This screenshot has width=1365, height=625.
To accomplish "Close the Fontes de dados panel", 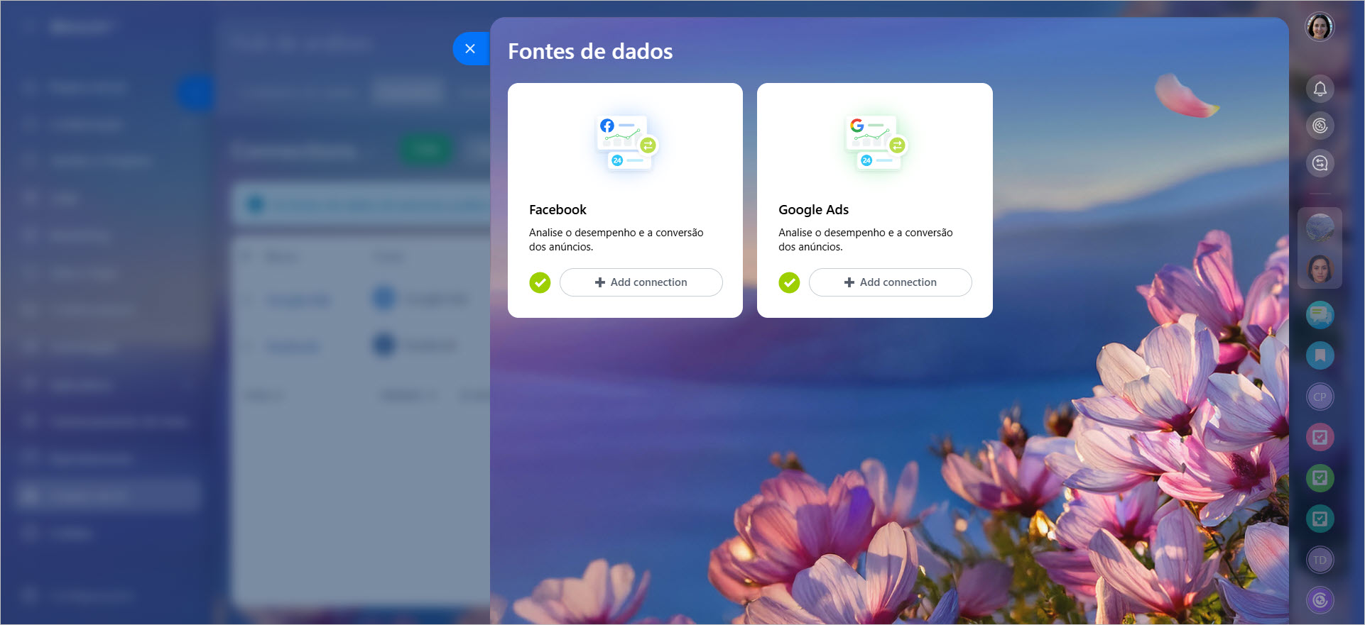I will [x=470, y=49].
